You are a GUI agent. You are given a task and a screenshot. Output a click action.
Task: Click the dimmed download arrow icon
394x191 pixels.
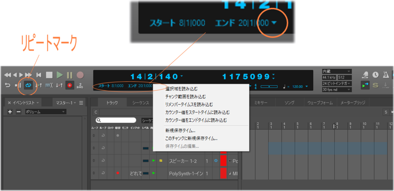[x=385, y=85]
